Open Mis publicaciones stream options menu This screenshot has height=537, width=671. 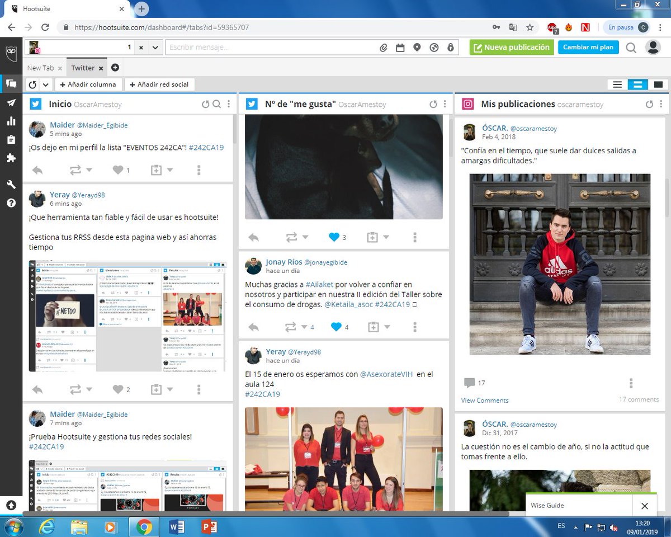661,104
